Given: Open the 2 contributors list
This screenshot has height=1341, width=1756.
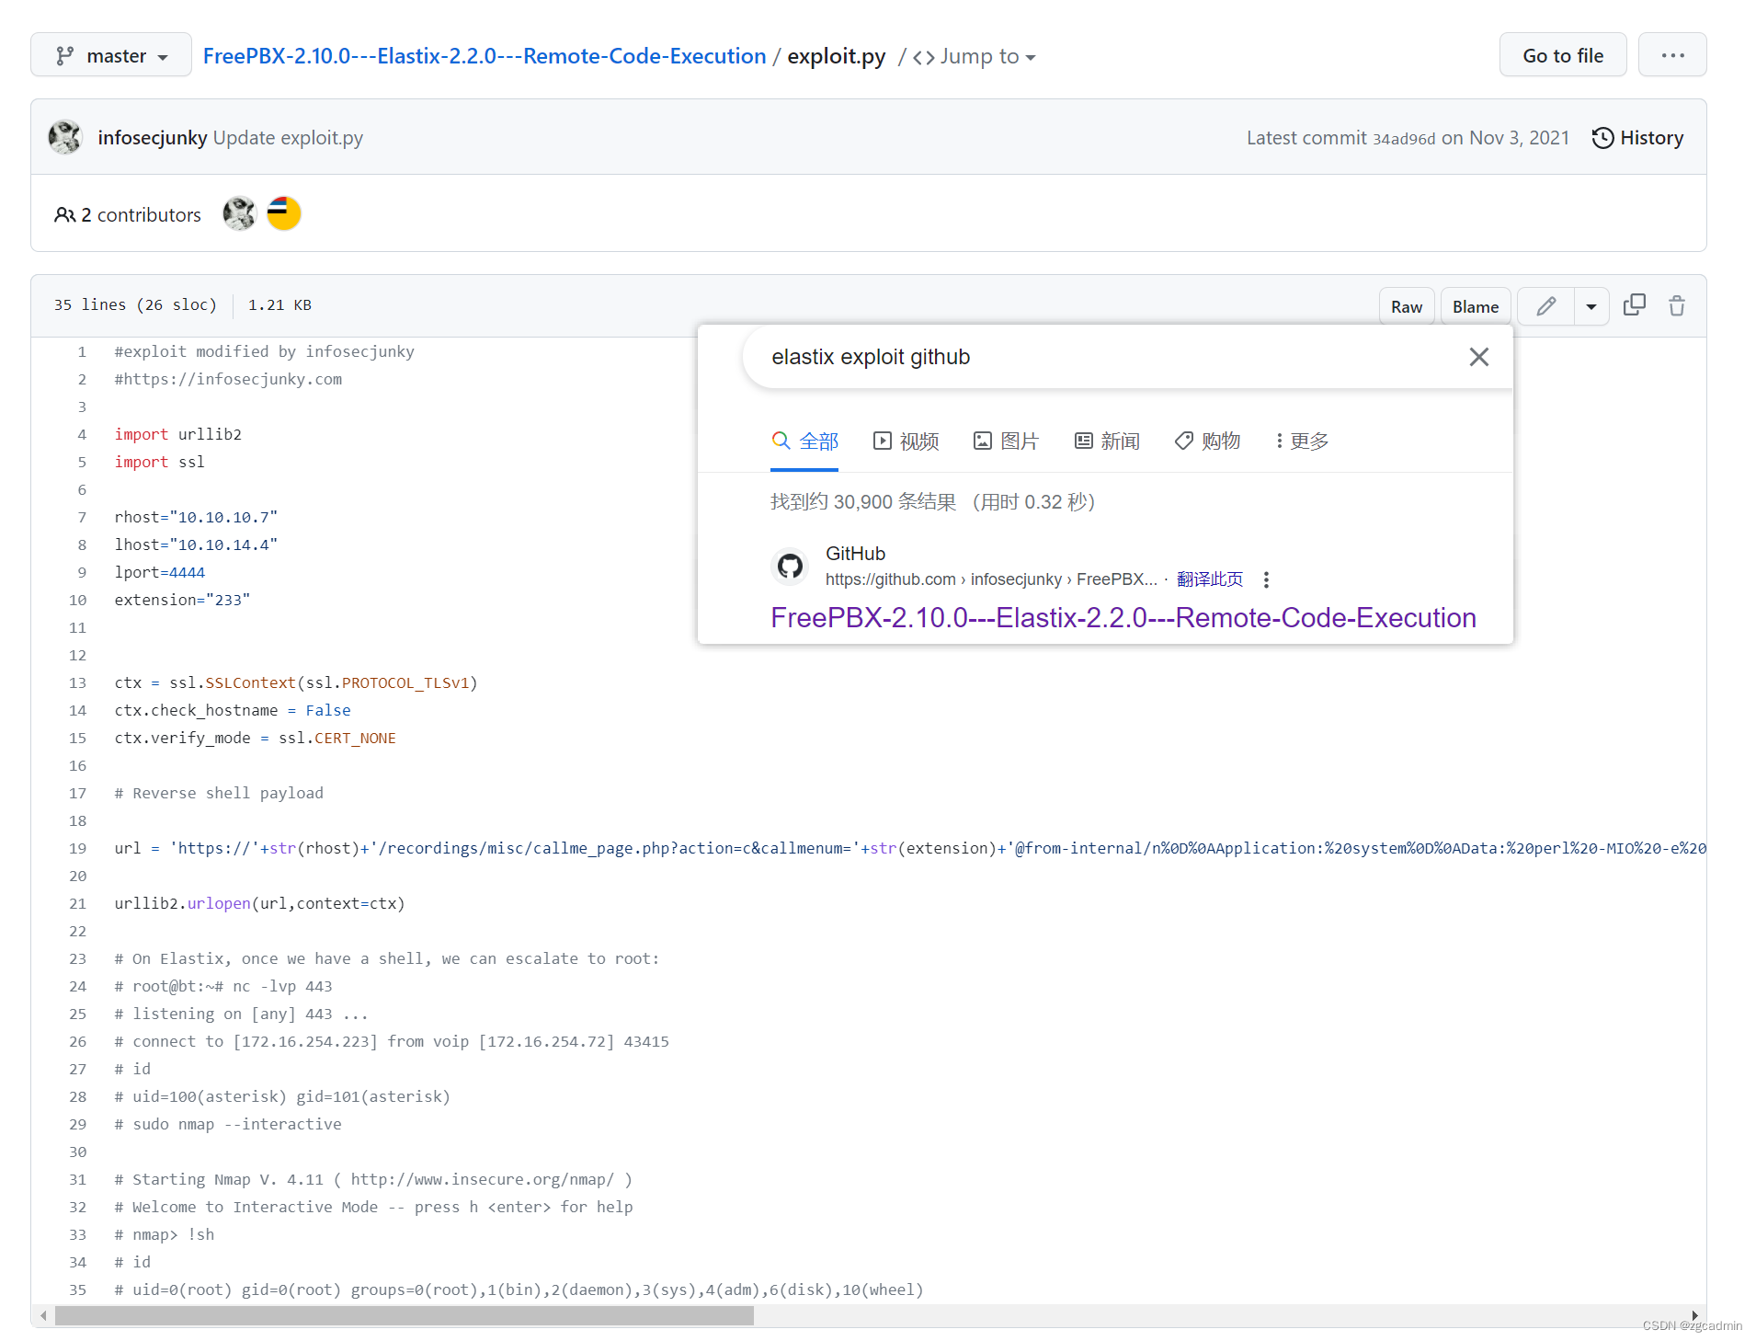Looking at the screenshot, I should pos(128,214).
